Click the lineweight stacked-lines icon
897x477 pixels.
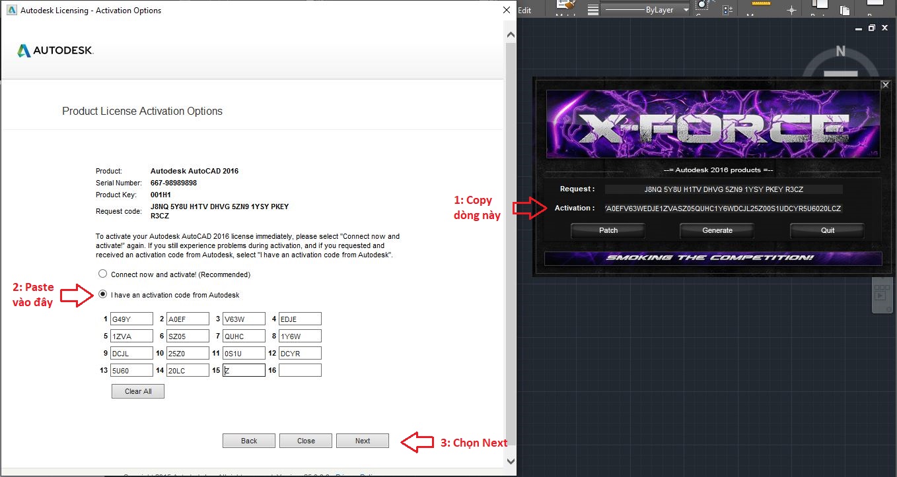(x=593, y=10)
